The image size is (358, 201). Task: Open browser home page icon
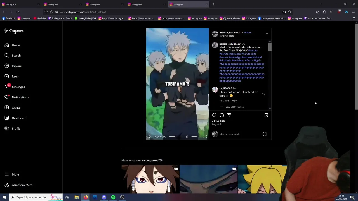click(x=317, y=12)
